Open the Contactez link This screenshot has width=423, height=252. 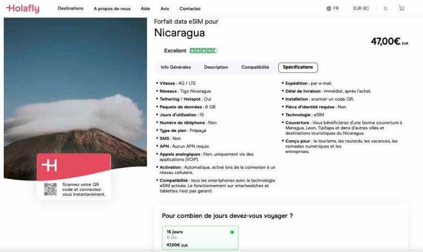(190, 9)
